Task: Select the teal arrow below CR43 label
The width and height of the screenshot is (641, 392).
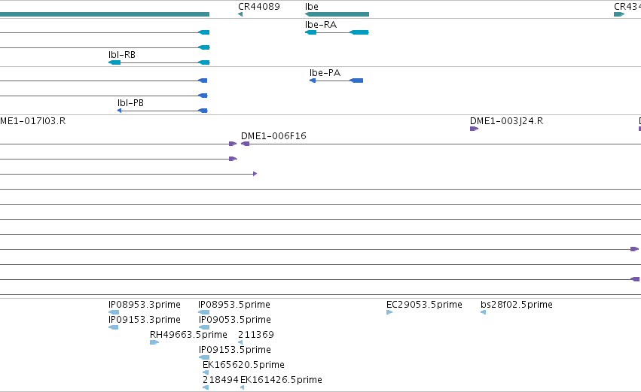Action: [619, 14]
